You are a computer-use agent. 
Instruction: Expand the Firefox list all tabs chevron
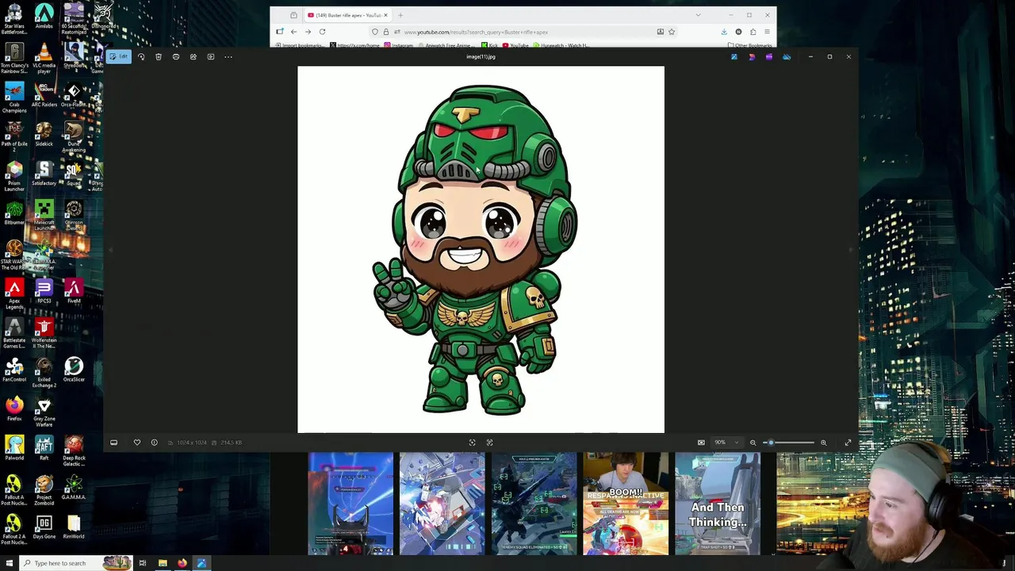pos(698,15)
